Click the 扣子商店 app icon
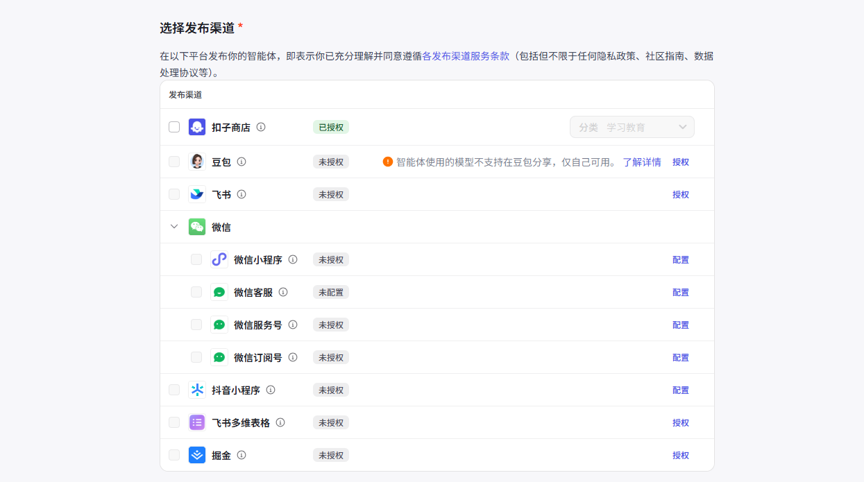Screen dimensions: 864x482 click(196, 127)
